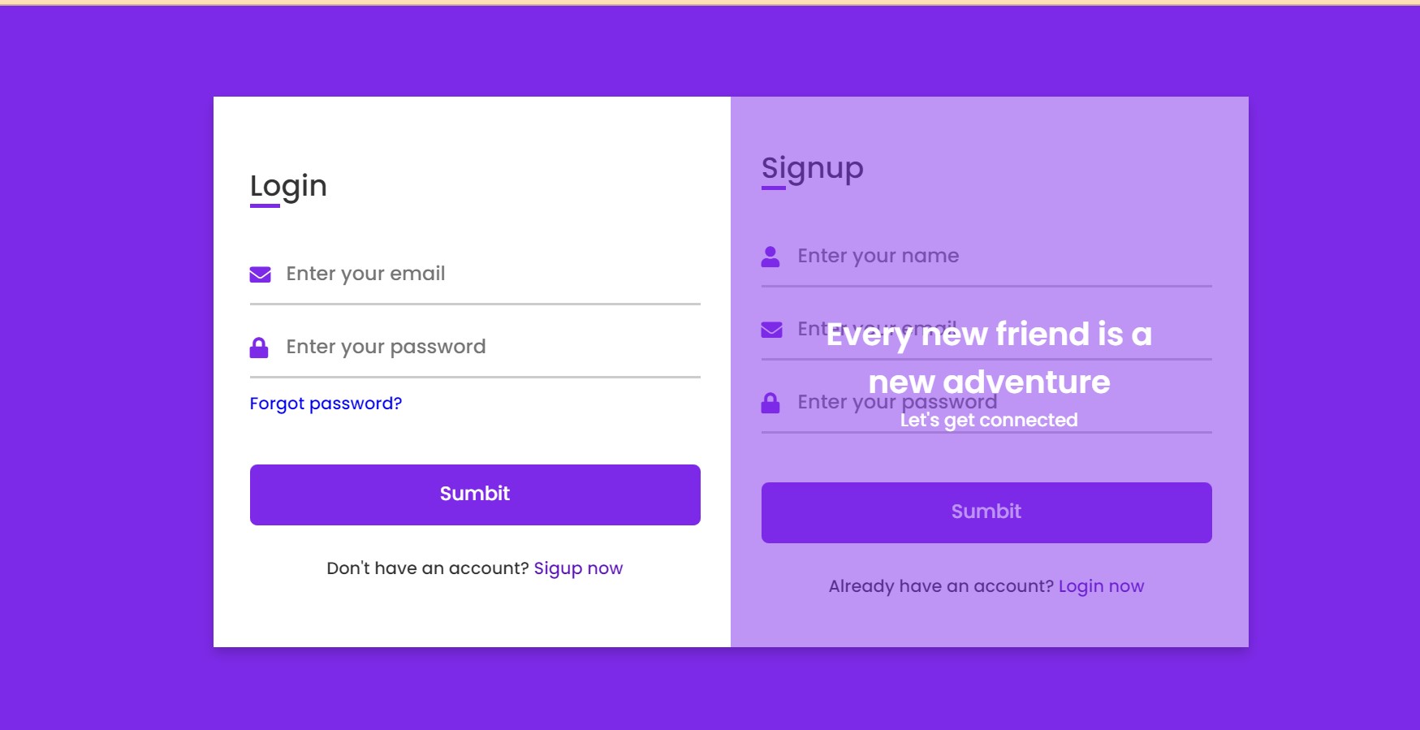Viewport: 1420px width, 730px height.
Task: Click the Login heading text
Action: click(x=288, y=187)
